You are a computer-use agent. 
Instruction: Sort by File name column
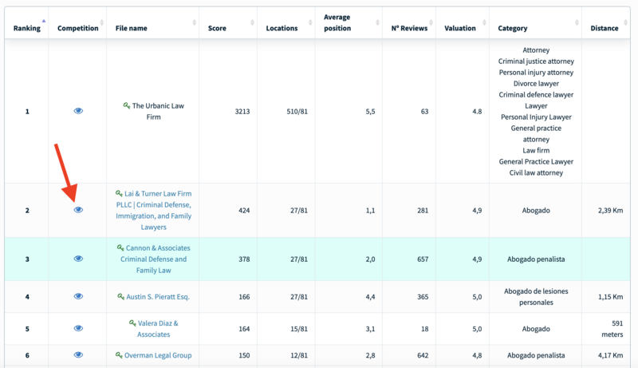131,28
